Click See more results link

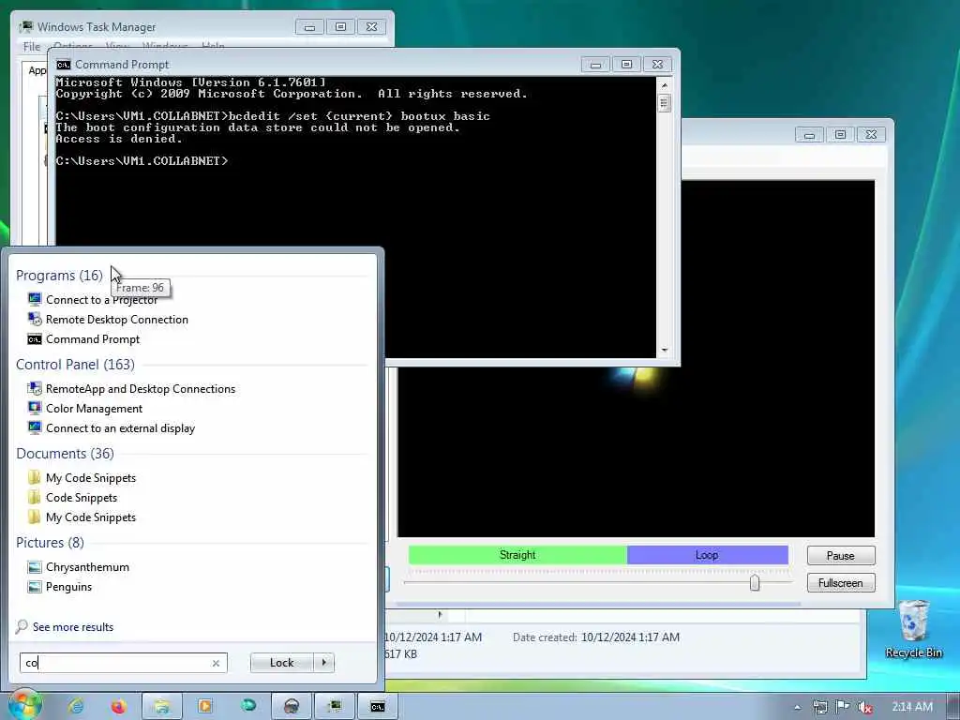[x=73, y=626]
